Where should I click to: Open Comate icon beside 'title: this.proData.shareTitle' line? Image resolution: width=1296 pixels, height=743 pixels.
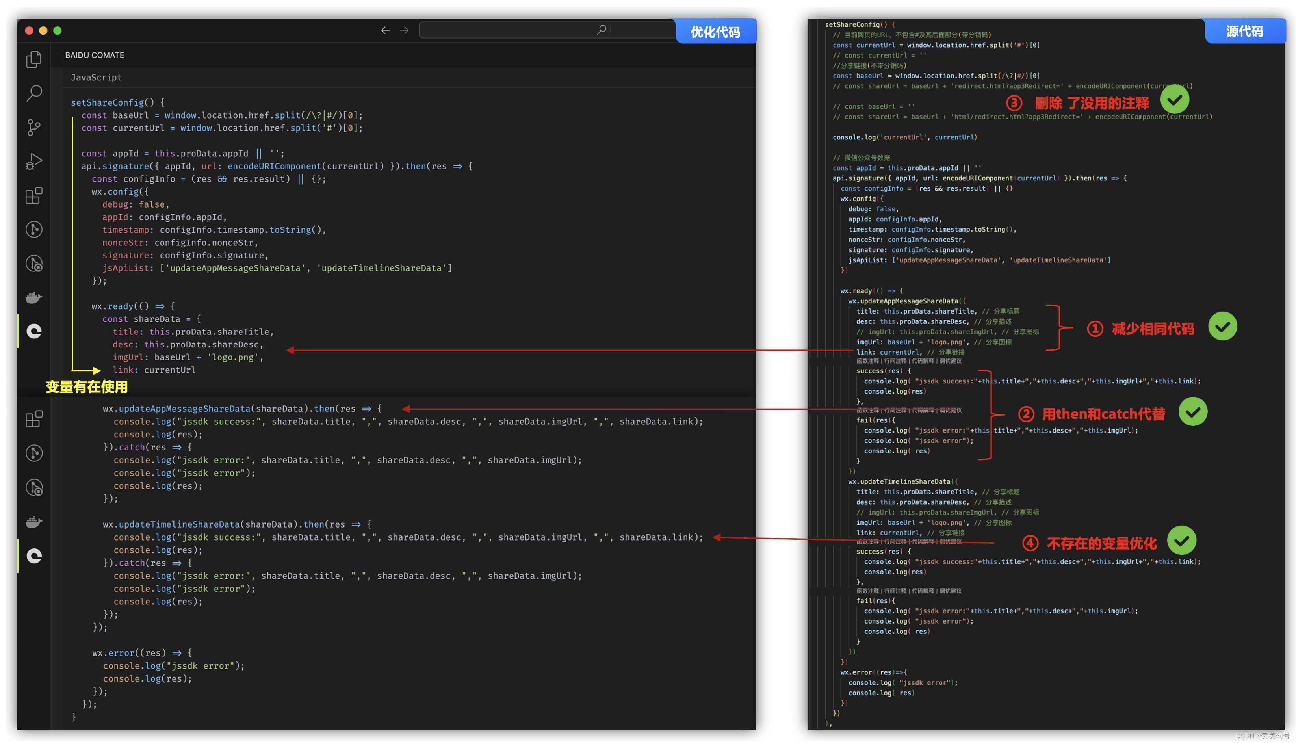click(33, 331)
